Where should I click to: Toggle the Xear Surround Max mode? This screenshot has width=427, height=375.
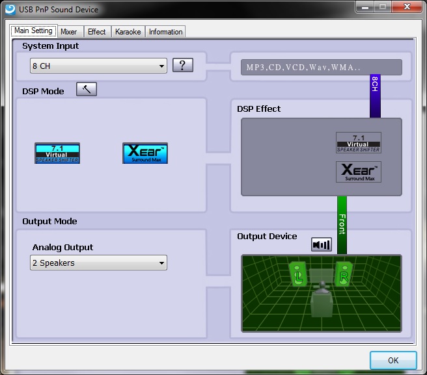145,153
